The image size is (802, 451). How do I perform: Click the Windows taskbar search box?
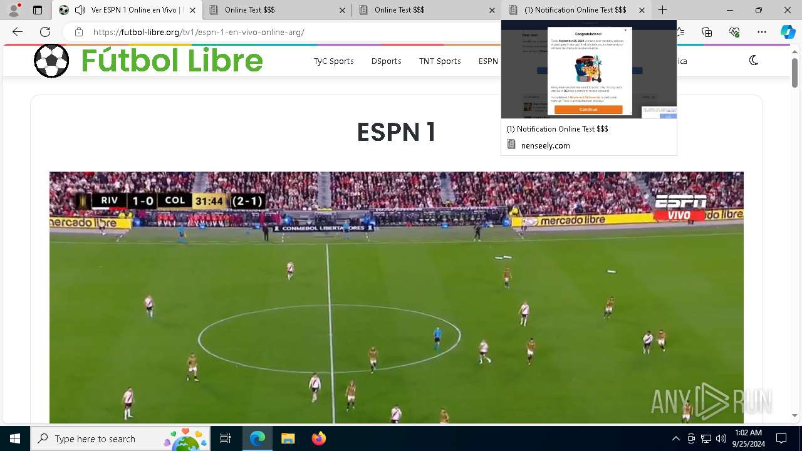(x=120, y=438)
